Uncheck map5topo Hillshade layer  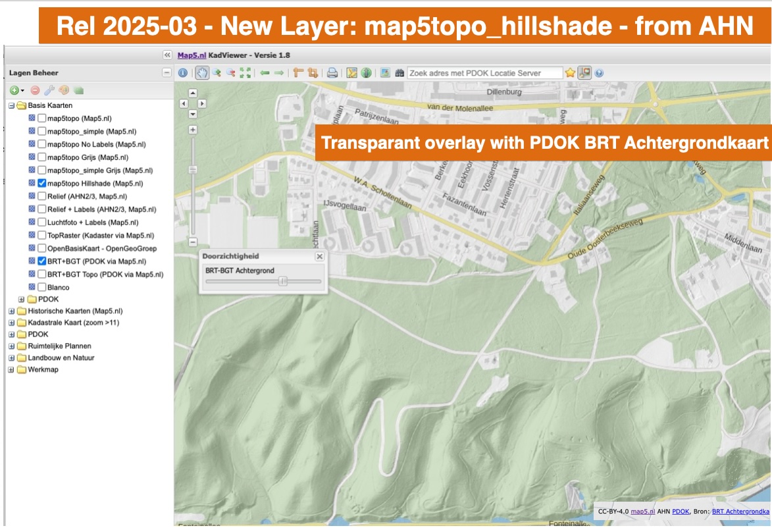[42, 183]
